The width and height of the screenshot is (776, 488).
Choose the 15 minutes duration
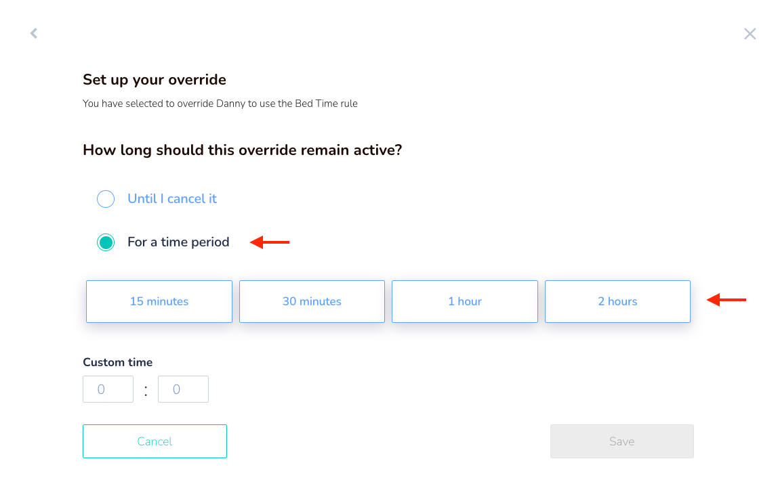tap(159, 302)
